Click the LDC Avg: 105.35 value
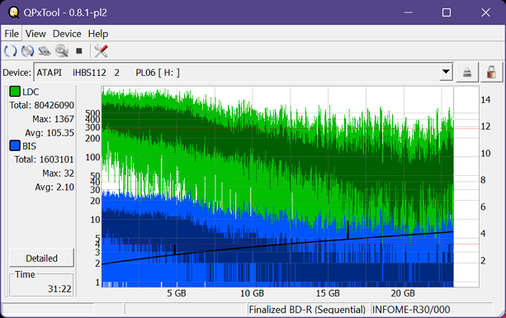 click(x=50, y=133)
